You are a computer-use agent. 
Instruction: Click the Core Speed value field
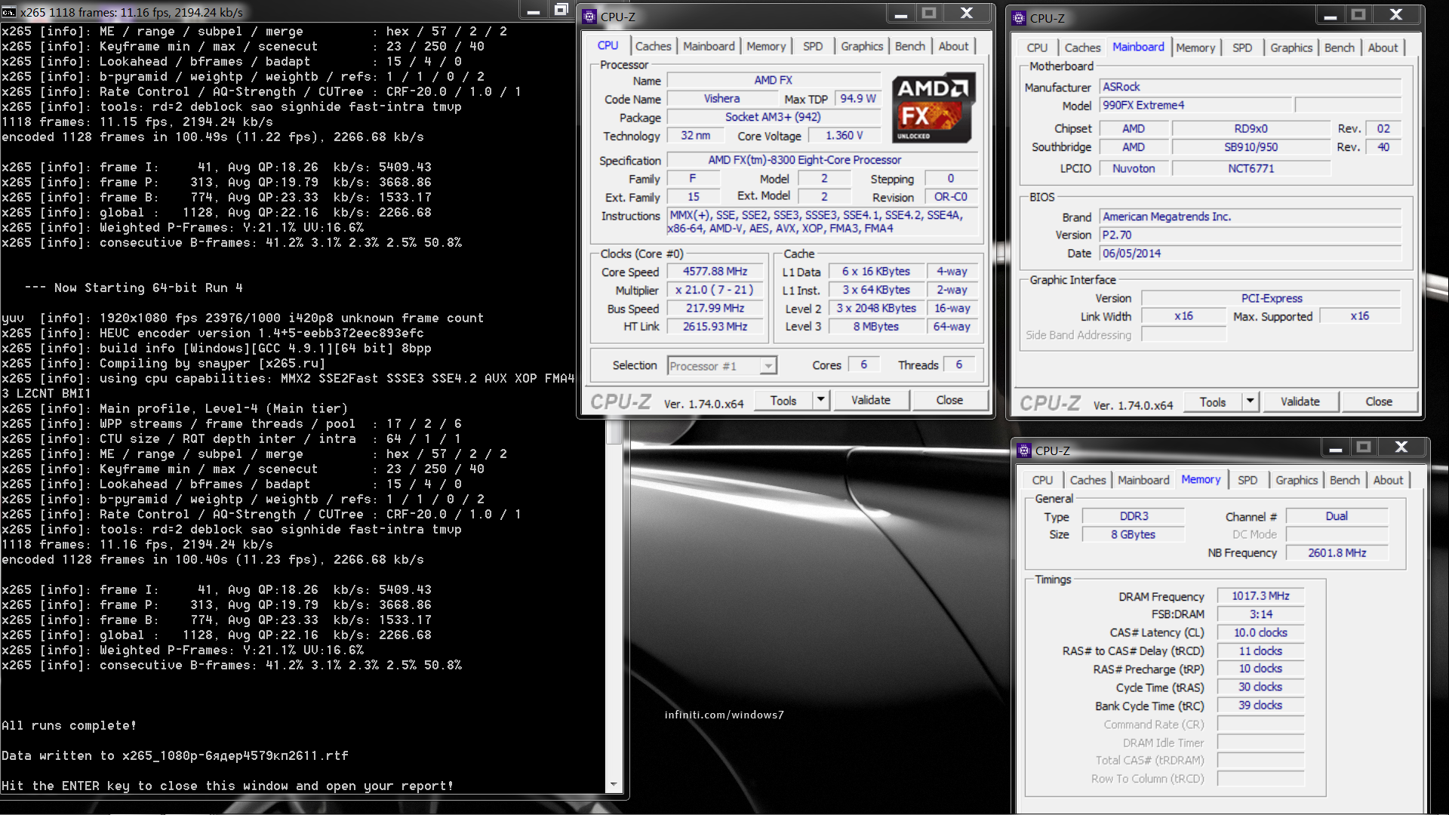tap(715, 272)
